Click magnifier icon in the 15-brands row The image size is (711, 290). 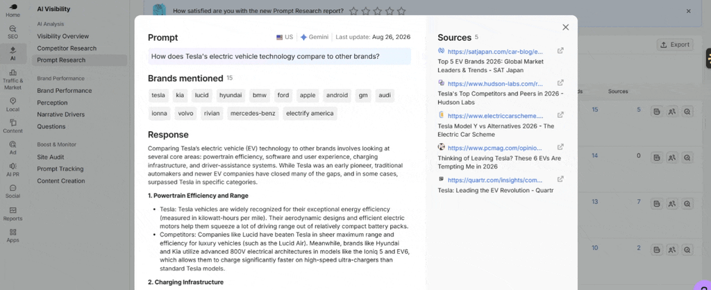[687, 112]
